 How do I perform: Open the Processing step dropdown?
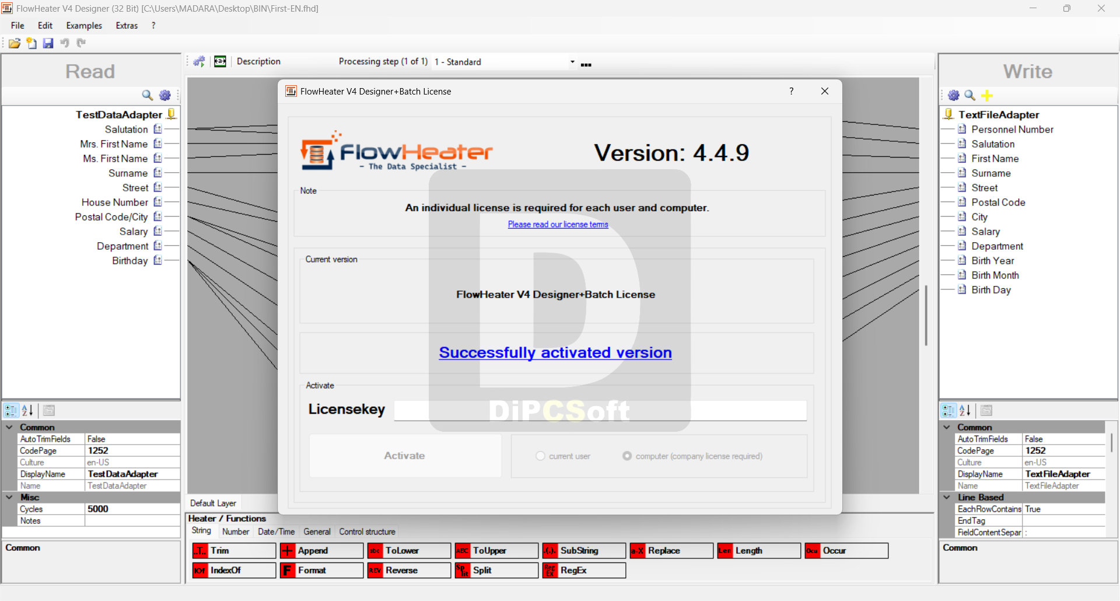[572, 61]
